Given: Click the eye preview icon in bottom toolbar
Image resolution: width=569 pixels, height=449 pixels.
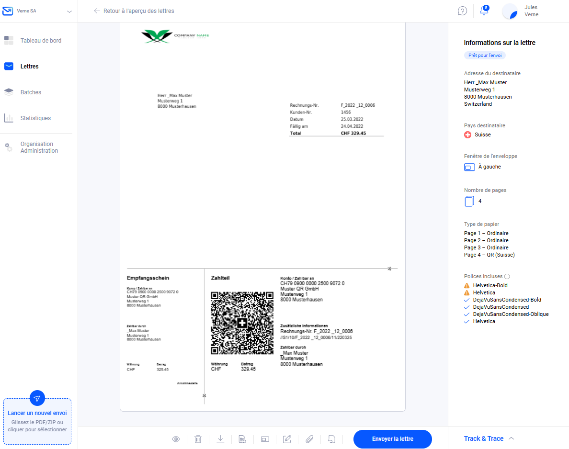Looking at the screenshot, I should click(176, 439).
